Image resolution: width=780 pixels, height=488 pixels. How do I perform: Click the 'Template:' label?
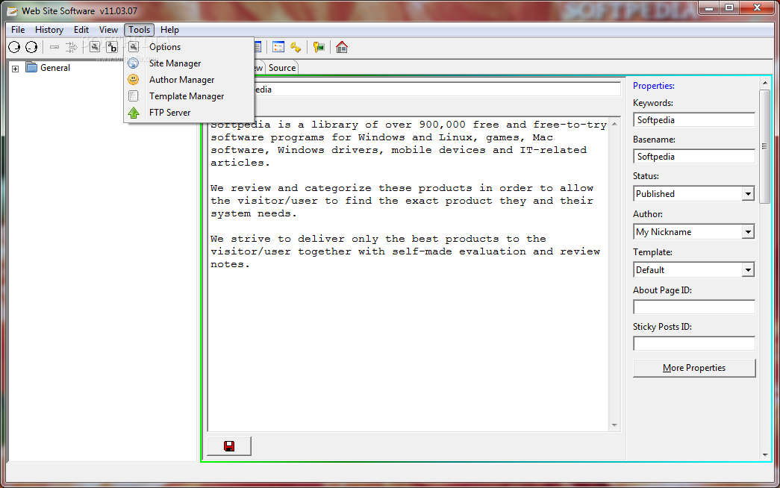point(652,252)
